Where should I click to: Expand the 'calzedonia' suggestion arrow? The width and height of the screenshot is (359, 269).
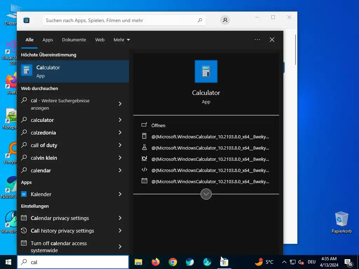coord(120,132)
